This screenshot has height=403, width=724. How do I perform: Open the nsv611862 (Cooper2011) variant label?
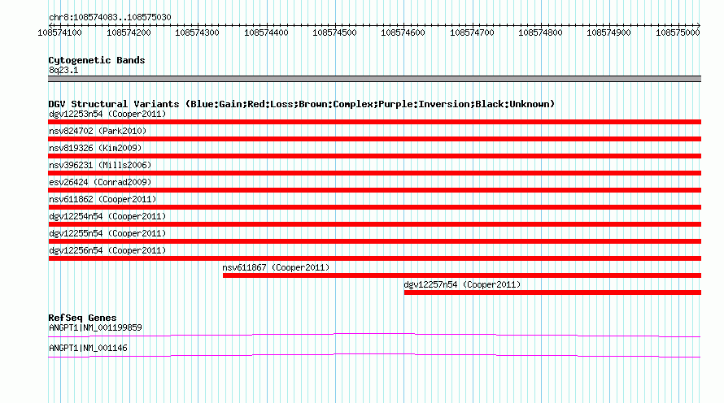click(x=102, y=199)
